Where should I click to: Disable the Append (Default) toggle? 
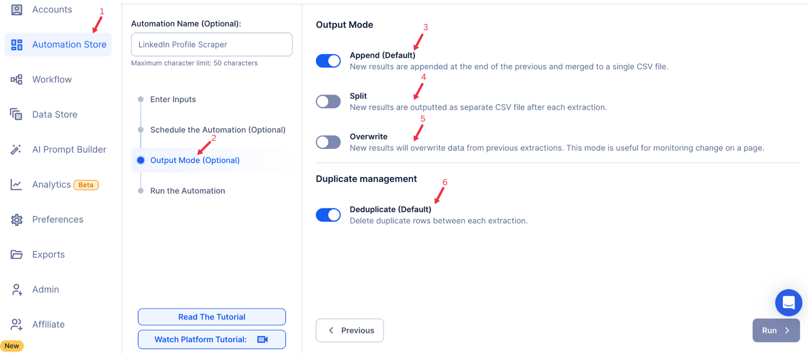(x=328, y=61)
